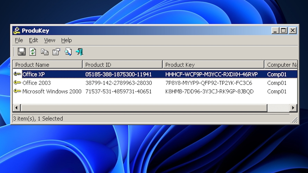This screenshot has height=173, width=308.
Task: Click the Computer Name column header
Action: [281, 65]
